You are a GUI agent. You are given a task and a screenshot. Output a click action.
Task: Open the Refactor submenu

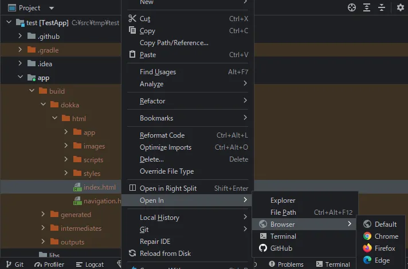152,101
